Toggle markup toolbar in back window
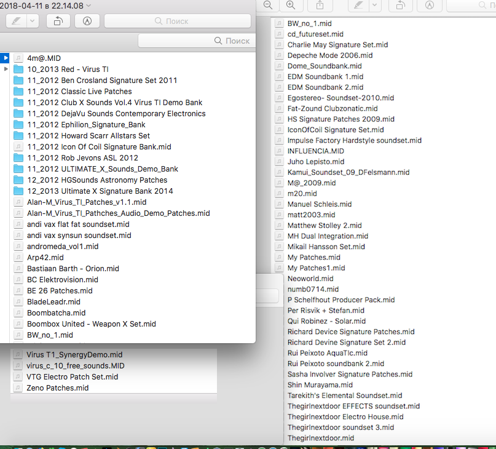 (429, 5)
